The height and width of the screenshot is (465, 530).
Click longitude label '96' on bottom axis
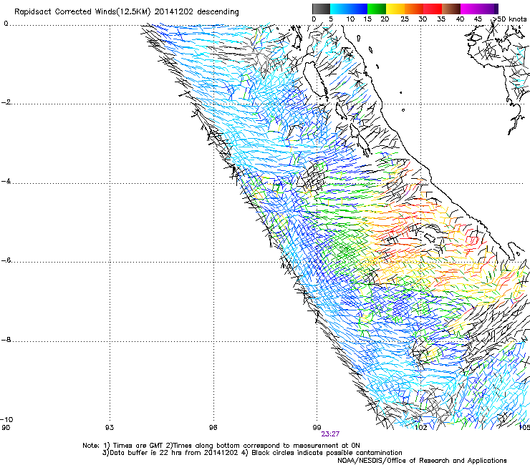tap(213, 428)
